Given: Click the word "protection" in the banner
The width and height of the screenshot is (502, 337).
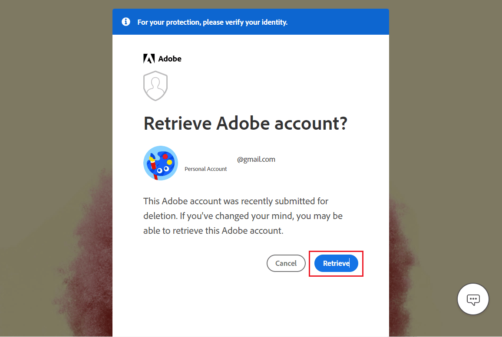Looking at the screenshot, I should [x=181, y=22].
